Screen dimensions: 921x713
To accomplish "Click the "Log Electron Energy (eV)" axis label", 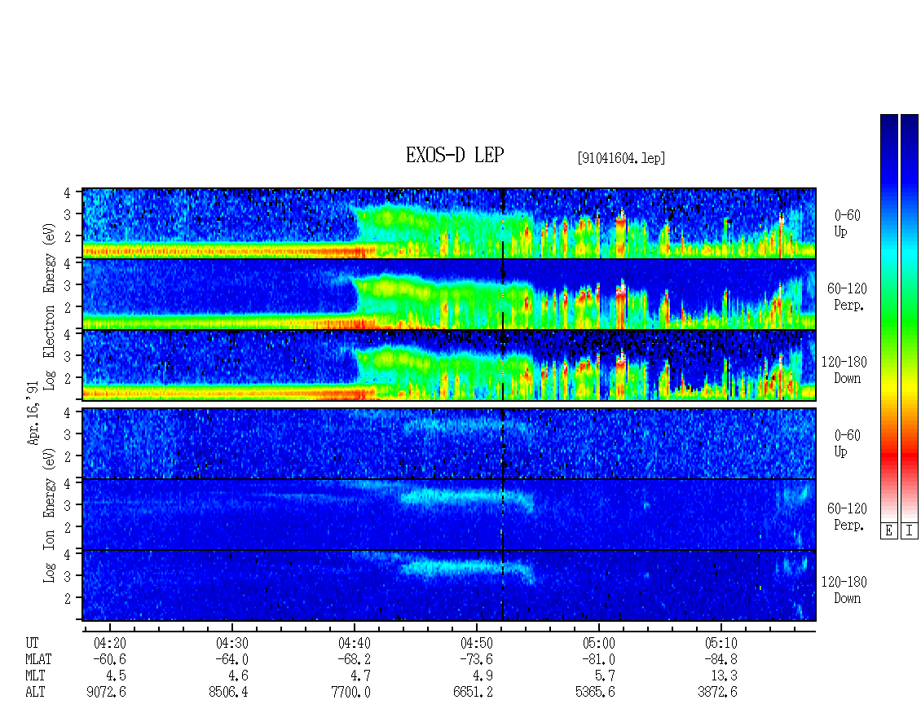I will pos(49,306).
